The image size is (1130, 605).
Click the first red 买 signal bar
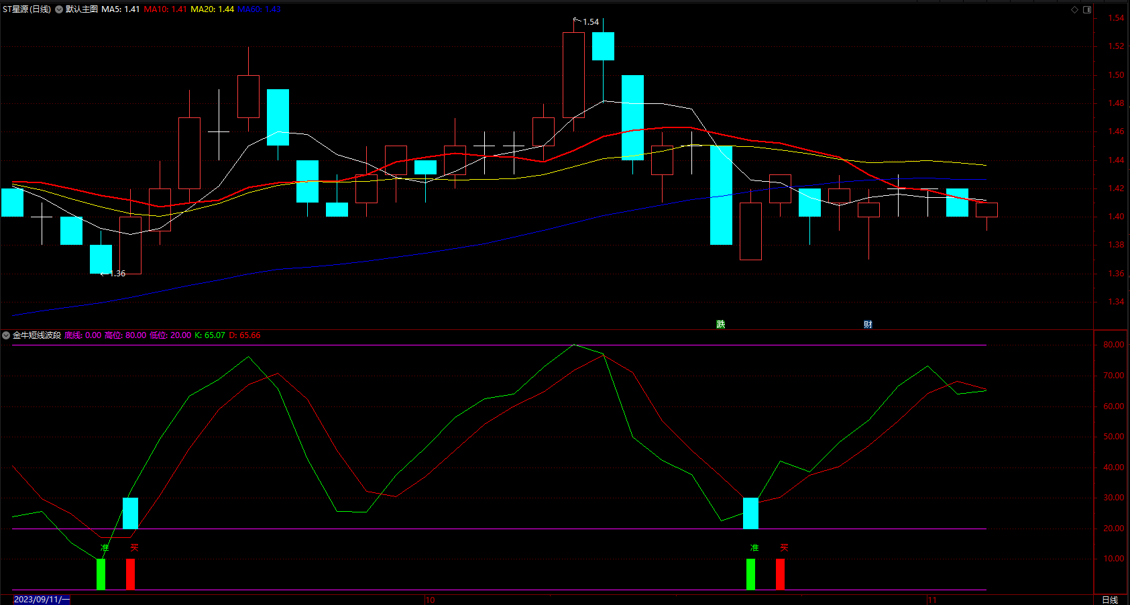coord(130,574)
